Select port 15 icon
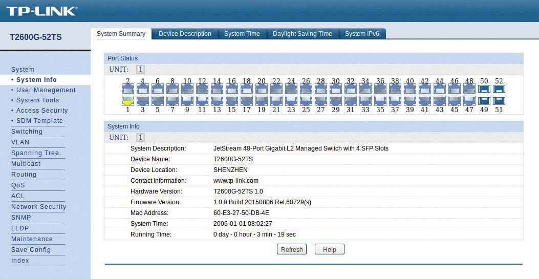 pos(232,101)
